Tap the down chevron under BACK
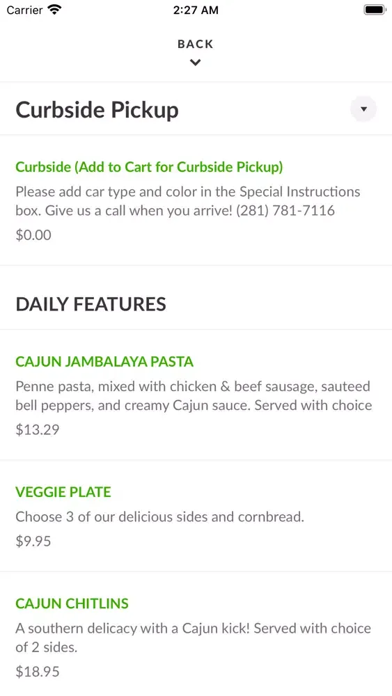This screenshot has height=696, width=392. coord(196,63)
